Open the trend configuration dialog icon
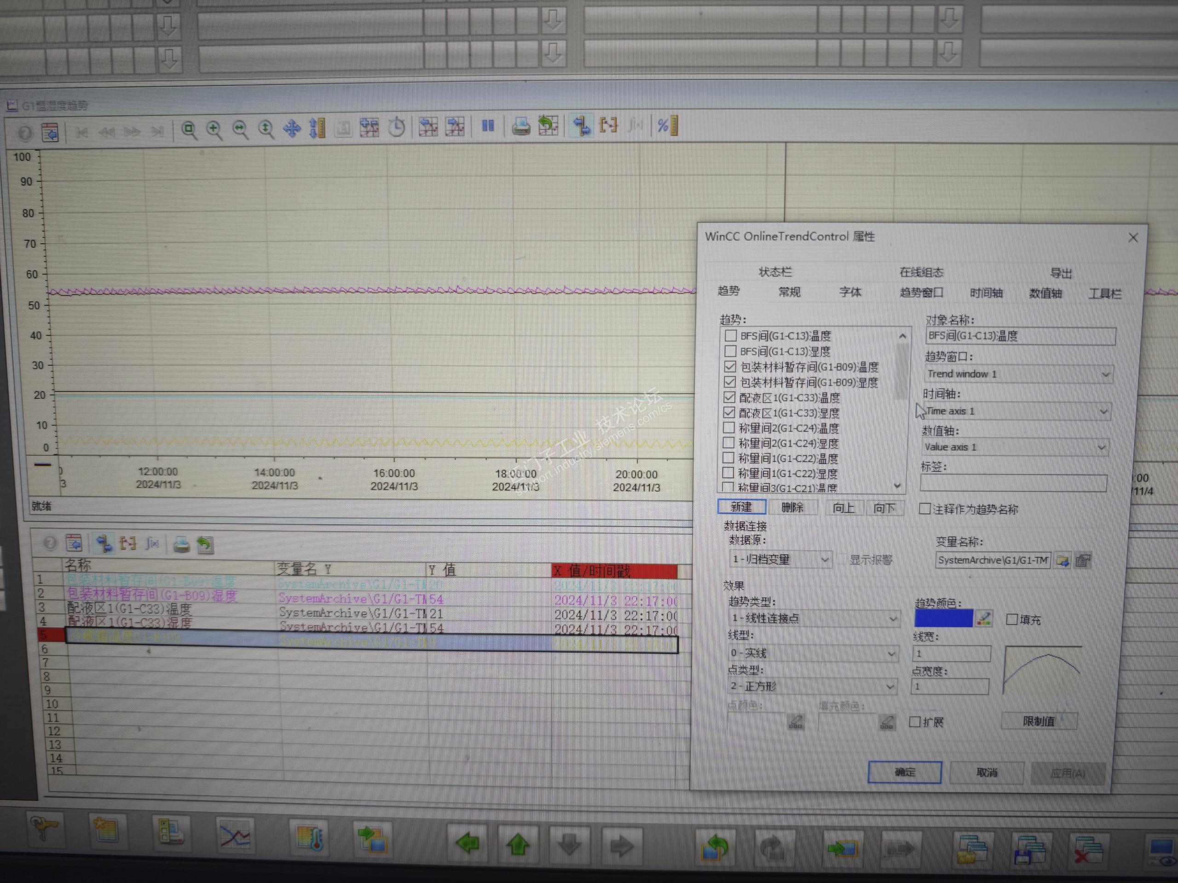The height and width of the screenshot is (883, 1178). pyautogui.click(x=50, y=132)
